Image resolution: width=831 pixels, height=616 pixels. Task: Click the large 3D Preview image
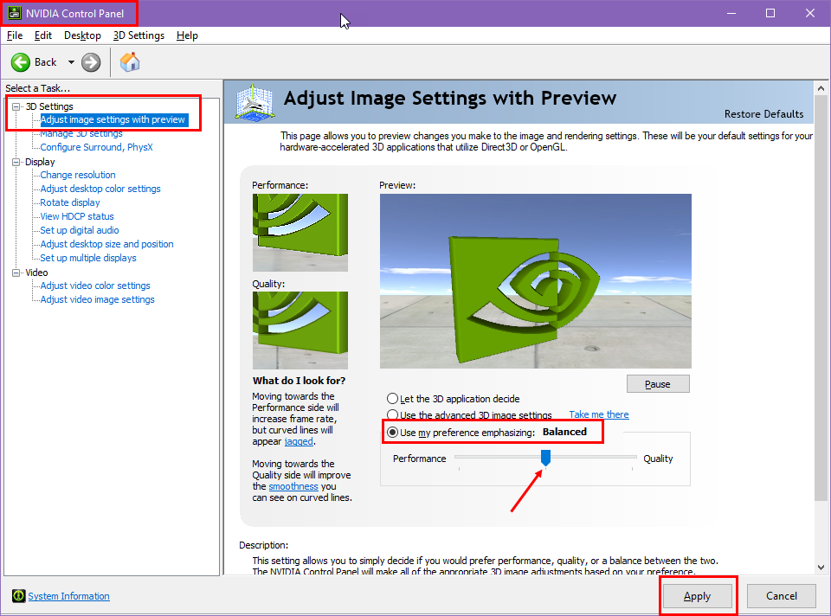[535, 280]
